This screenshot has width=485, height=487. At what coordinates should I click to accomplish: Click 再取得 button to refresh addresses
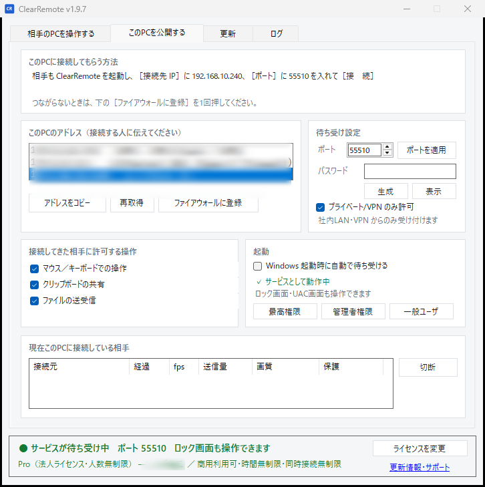click(132, 203)
